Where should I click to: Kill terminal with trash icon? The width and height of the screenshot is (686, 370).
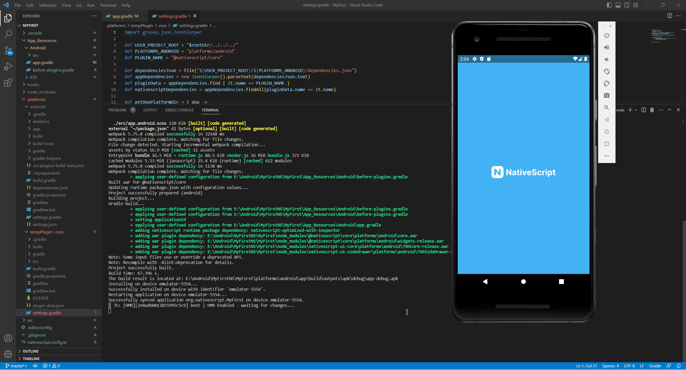click(652, 110)
